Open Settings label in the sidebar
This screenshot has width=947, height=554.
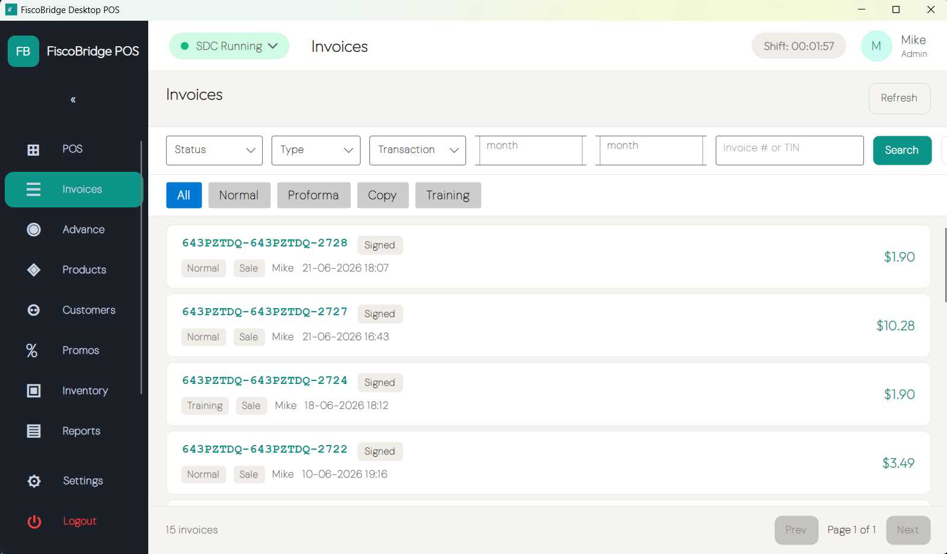pos(83,481)
